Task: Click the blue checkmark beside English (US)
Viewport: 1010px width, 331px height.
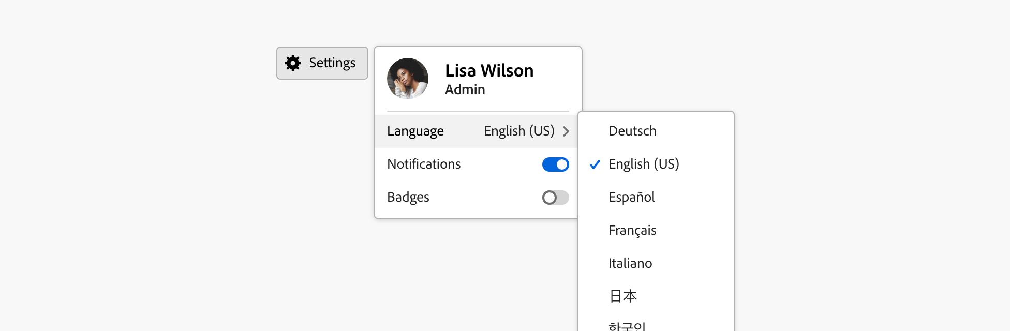Action: point(595,164)
